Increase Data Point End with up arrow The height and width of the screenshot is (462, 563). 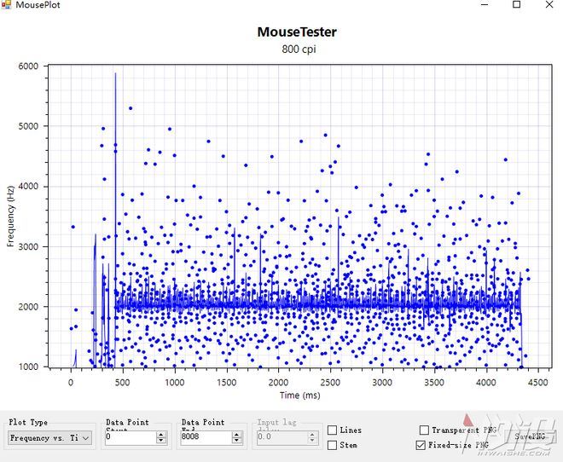coord(236,435)
